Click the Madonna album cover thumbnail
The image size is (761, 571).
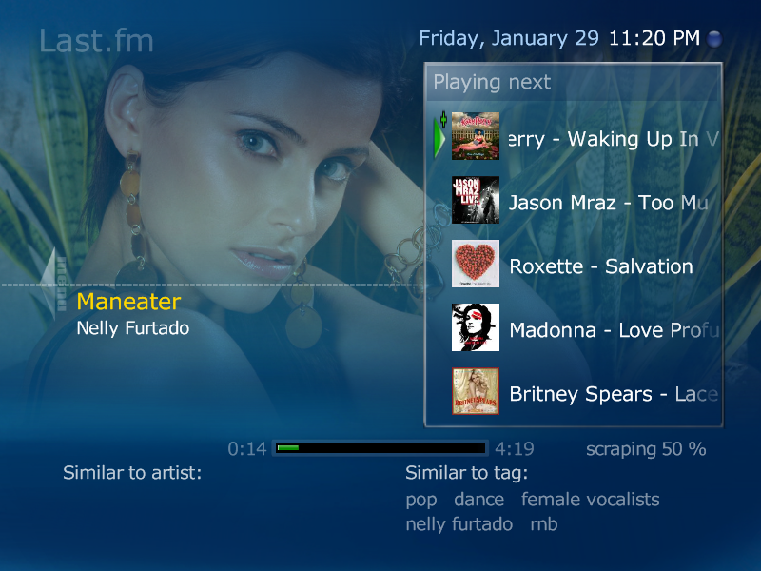click(476, 327)
